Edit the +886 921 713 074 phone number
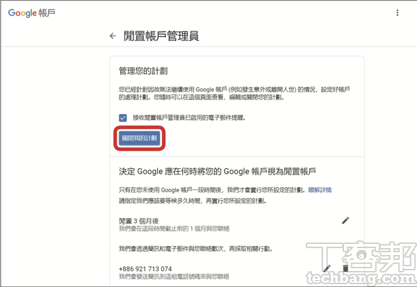The image size is (417, 287). pos(327,268)
